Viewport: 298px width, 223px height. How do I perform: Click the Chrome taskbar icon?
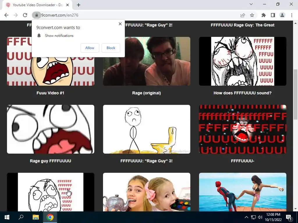[50, 217]
